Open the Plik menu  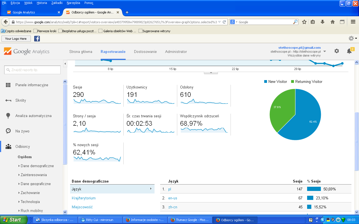click(x=4, y=3)
